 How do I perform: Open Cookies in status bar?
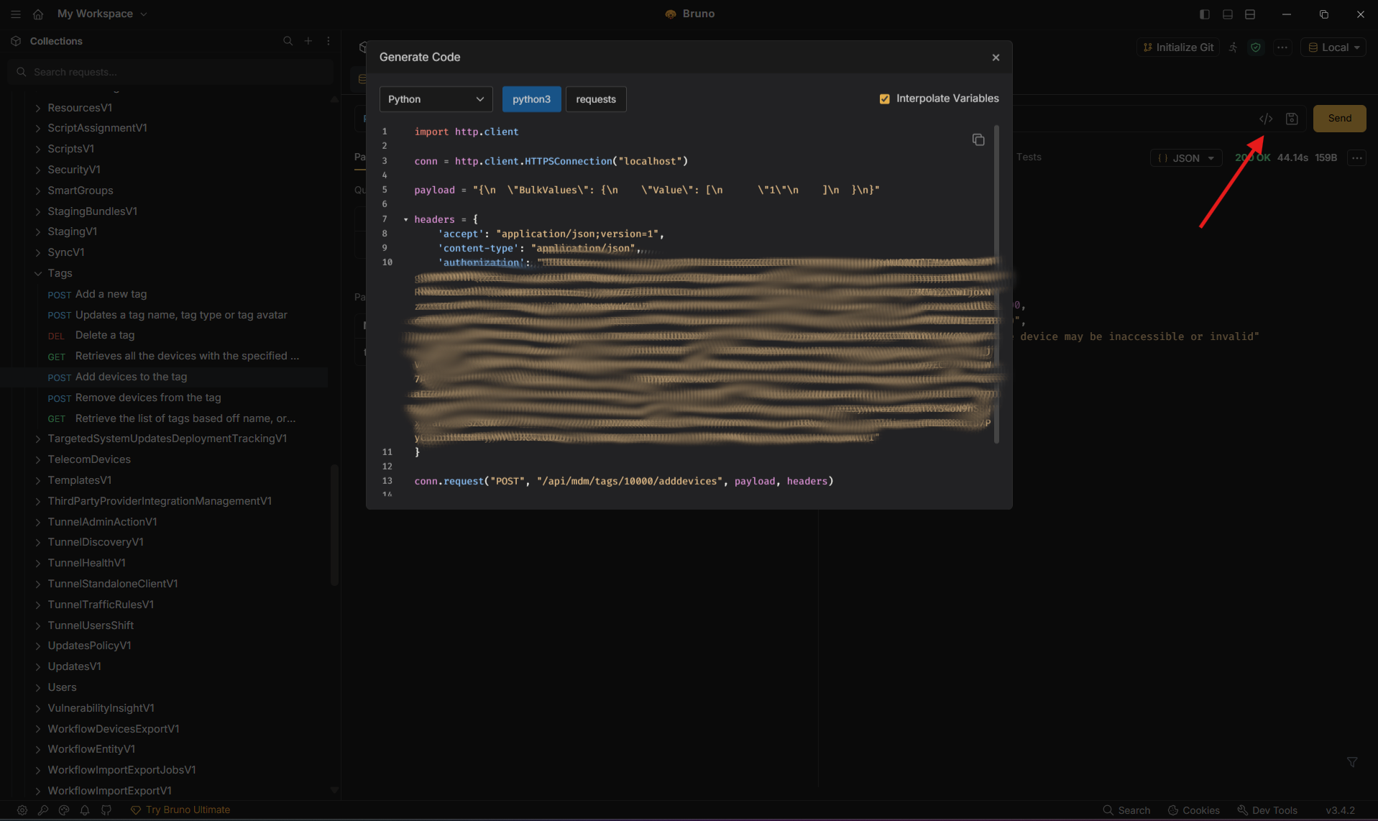click(x=1193, y=810)
